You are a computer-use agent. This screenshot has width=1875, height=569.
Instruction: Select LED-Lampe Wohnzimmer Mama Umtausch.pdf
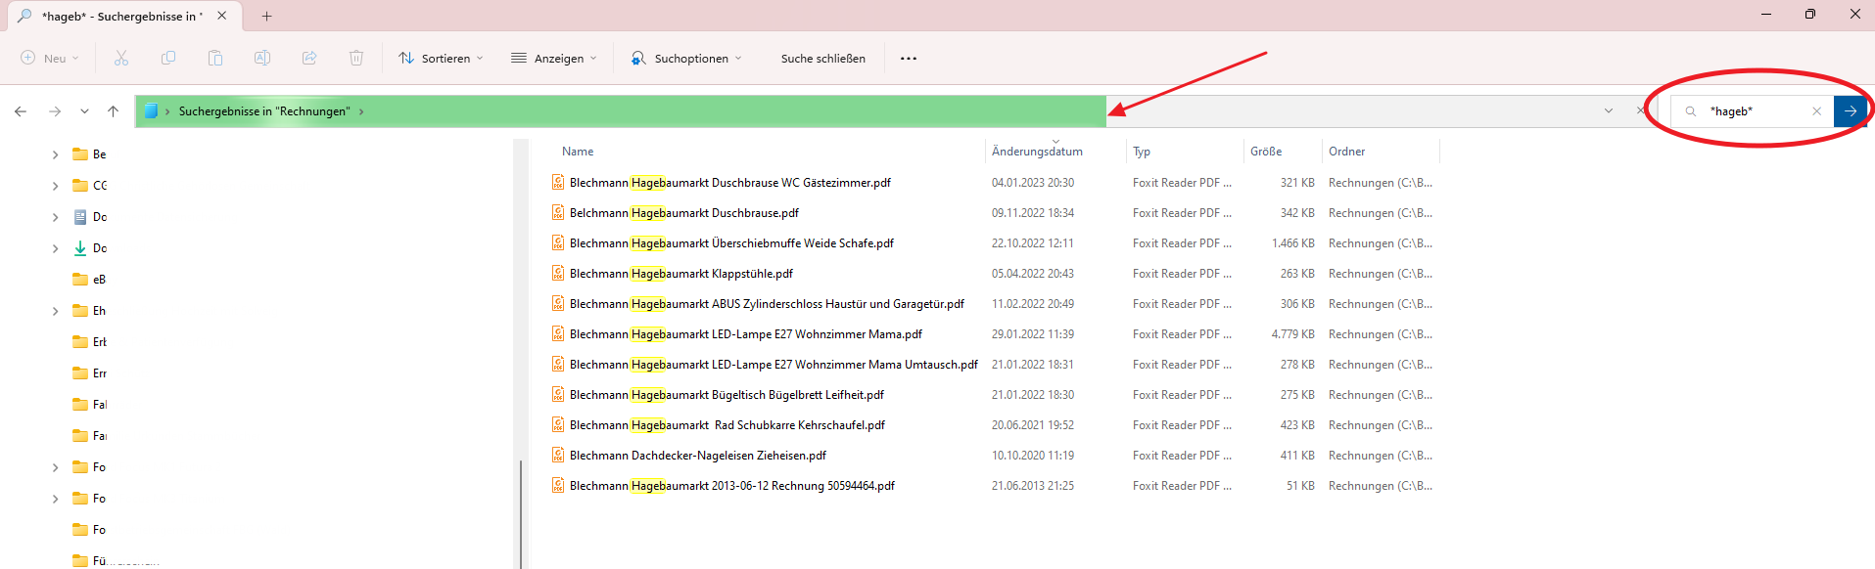click(773, 365)
